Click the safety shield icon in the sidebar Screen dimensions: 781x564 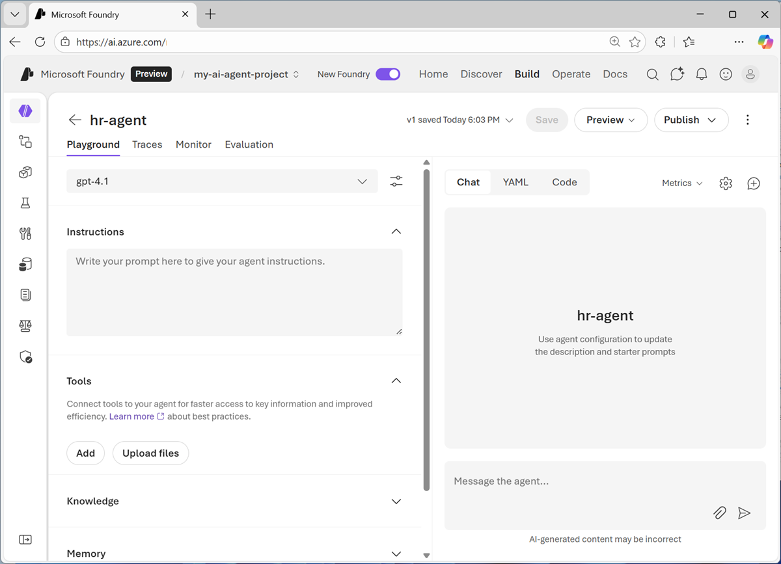25,356
